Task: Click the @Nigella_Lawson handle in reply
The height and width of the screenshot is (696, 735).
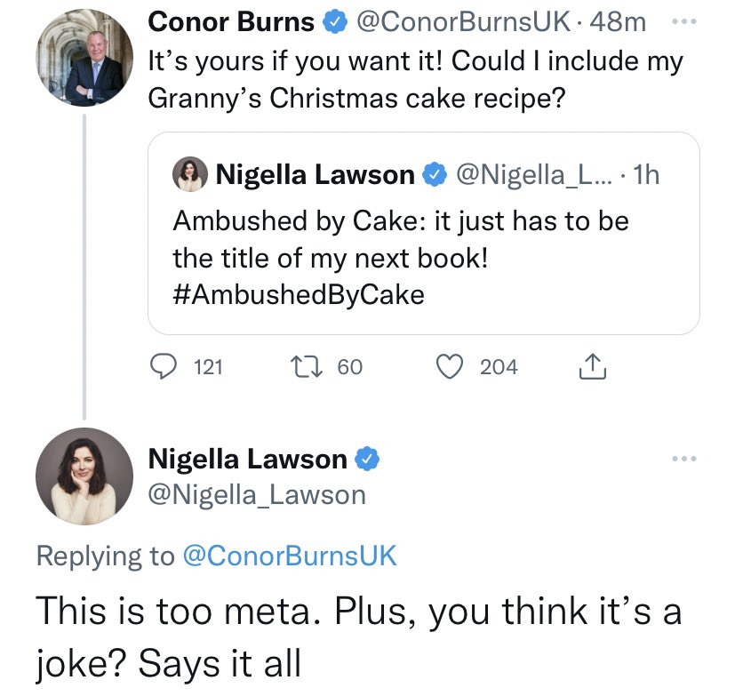Action: 256,493
